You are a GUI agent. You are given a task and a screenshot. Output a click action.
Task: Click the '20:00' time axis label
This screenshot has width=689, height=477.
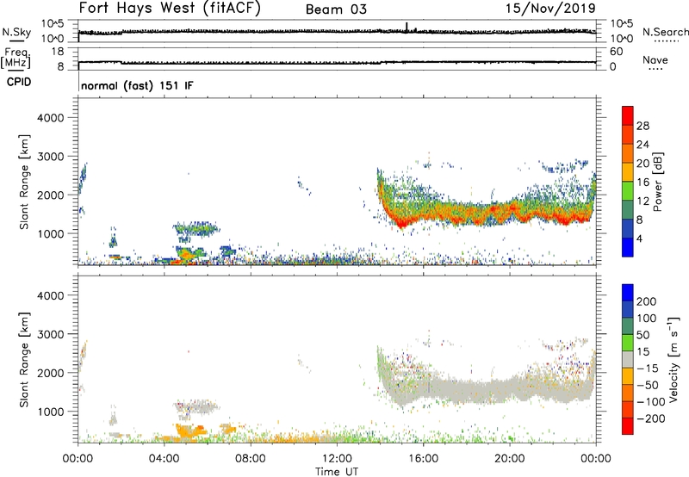[x=509, y=459]
